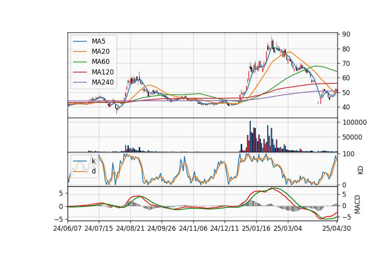Click the tallest volume bar near 25/01/16

[x=250, y=136]
